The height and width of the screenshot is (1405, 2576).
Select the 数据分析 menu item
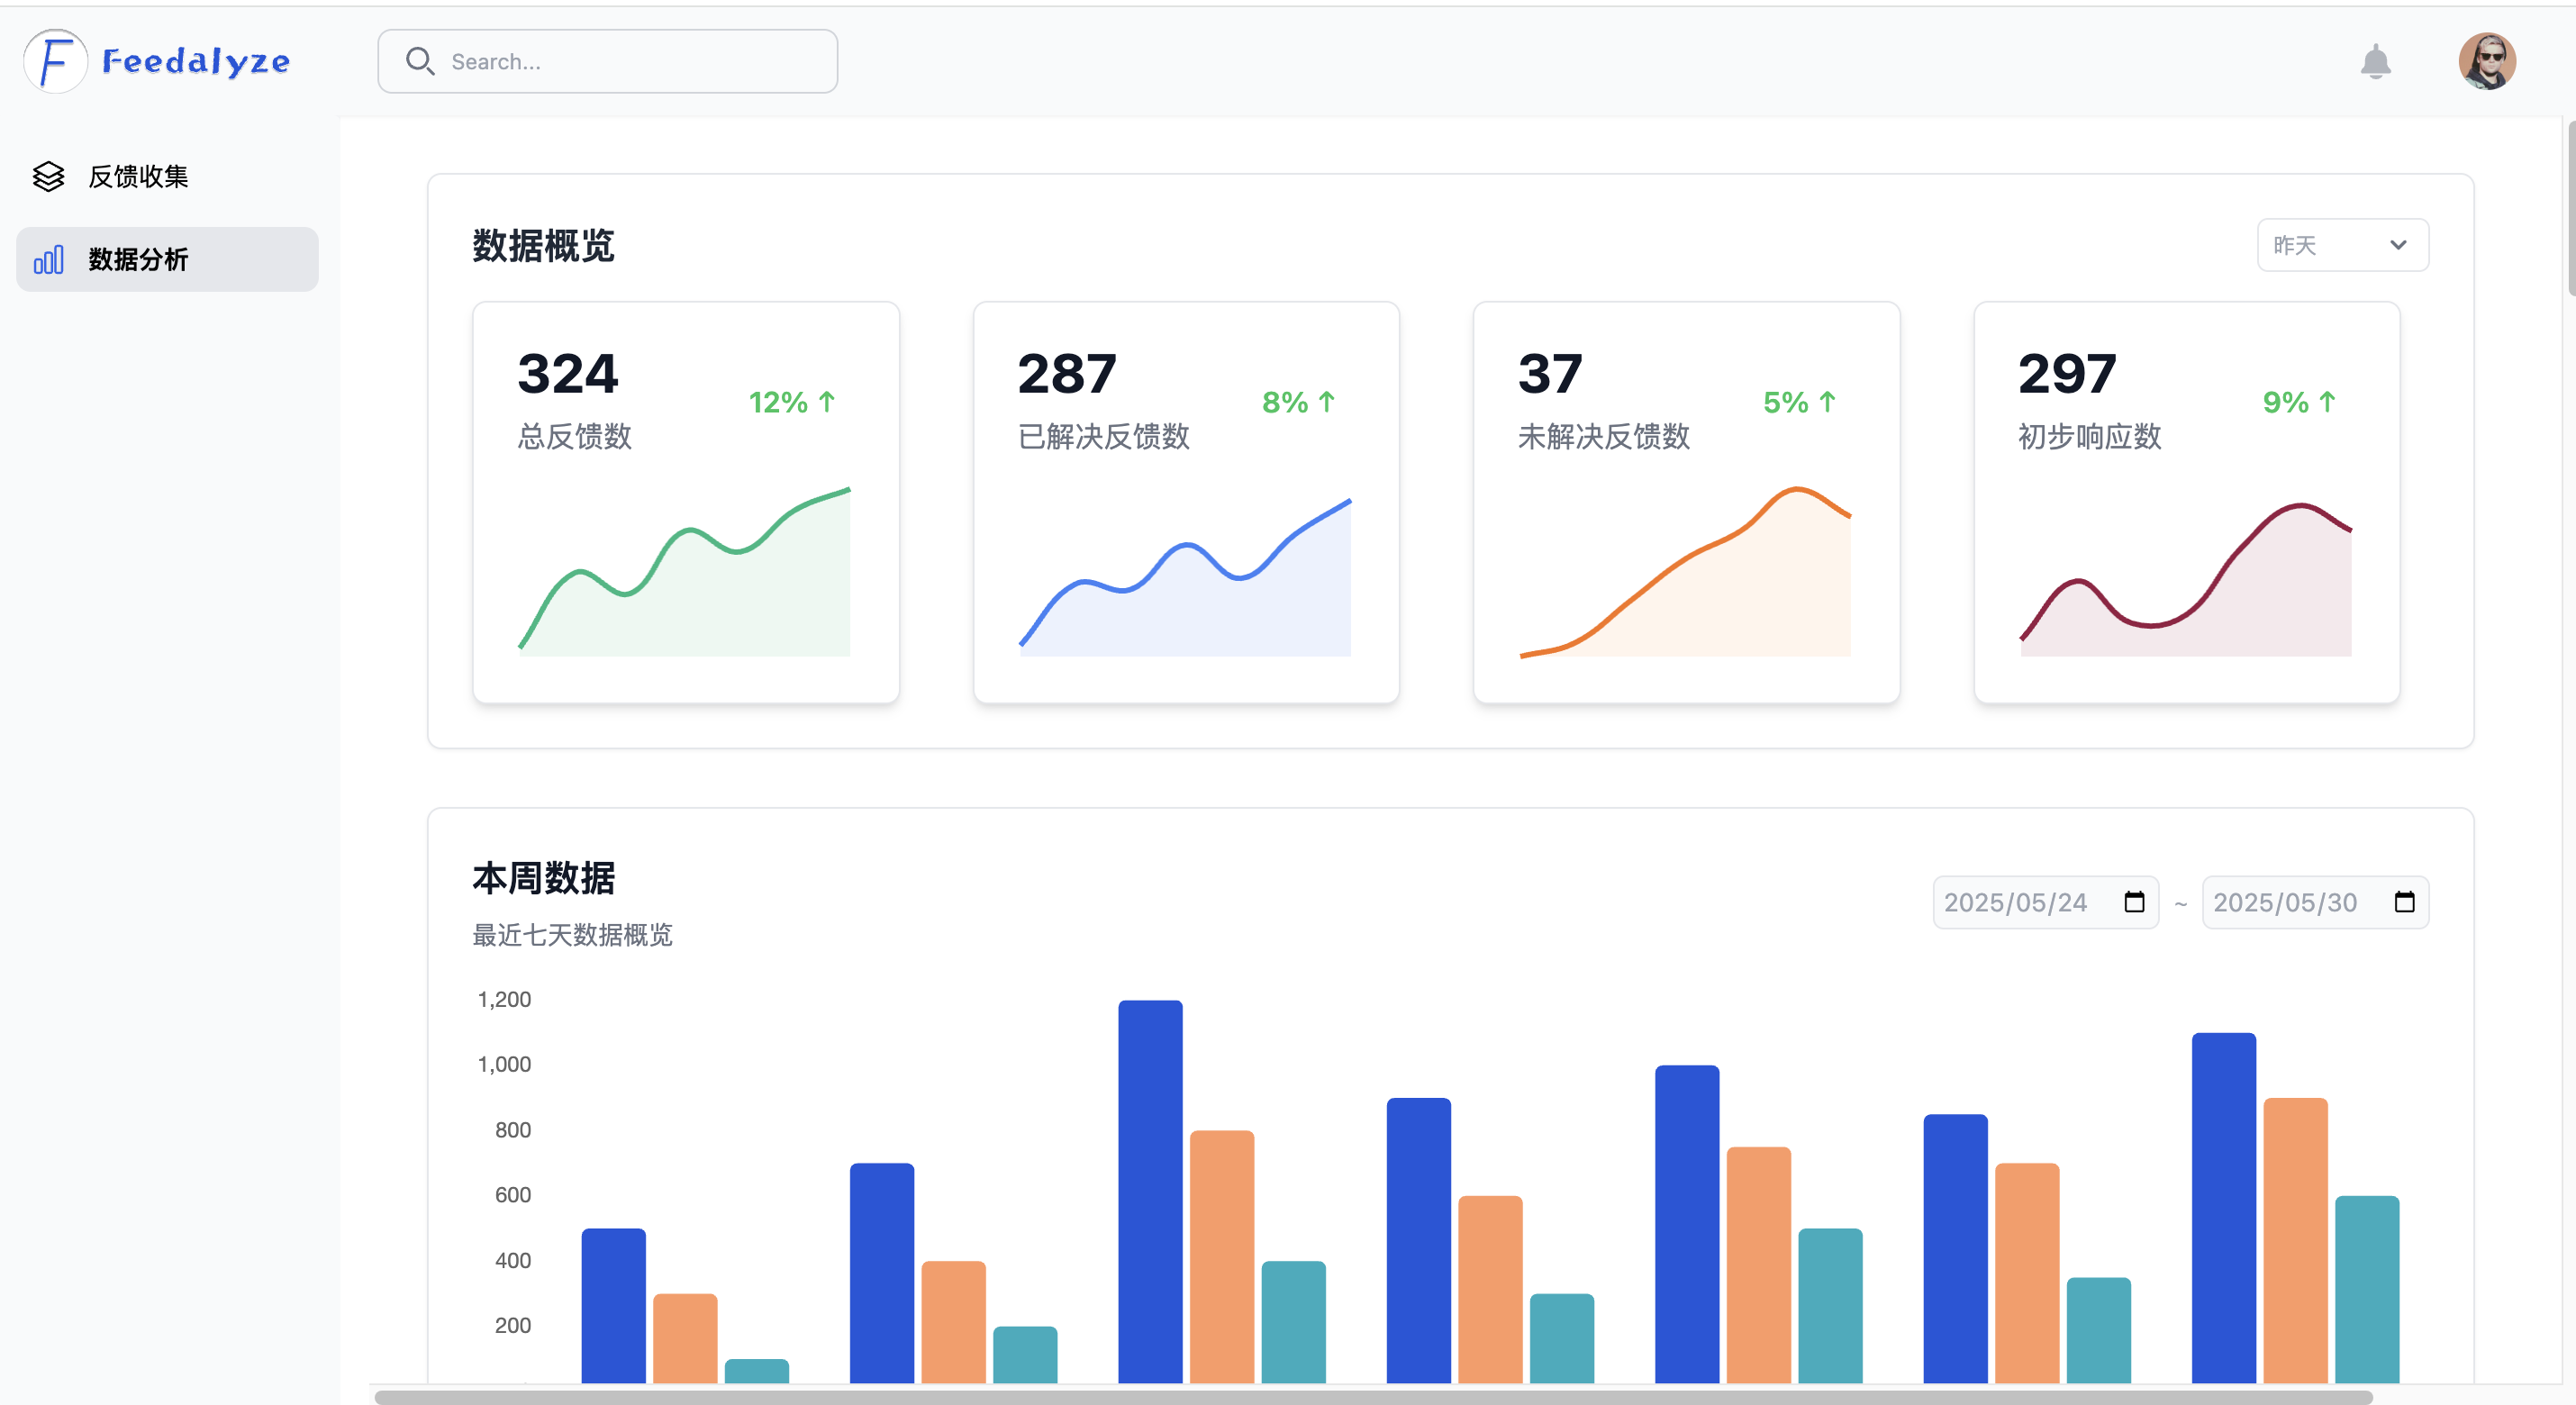point(138,260)
